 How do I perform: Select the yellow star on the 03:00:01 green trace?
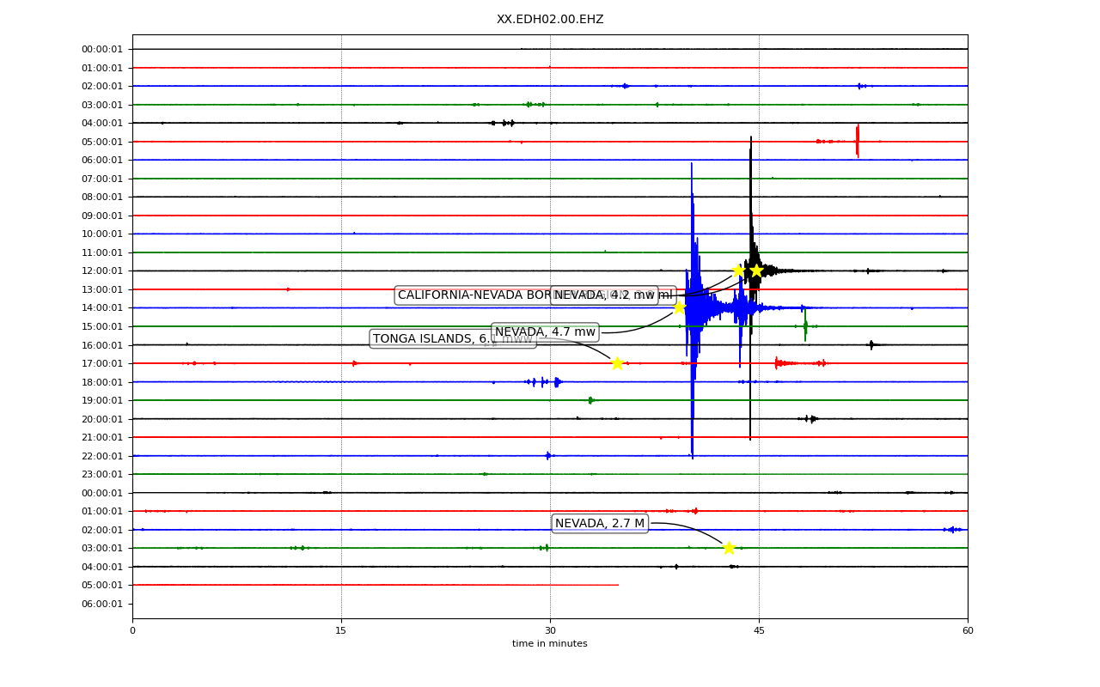pos(729,548)
